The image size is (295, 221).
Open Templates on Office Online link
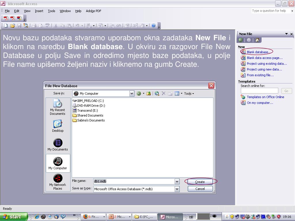click(265, 97)
